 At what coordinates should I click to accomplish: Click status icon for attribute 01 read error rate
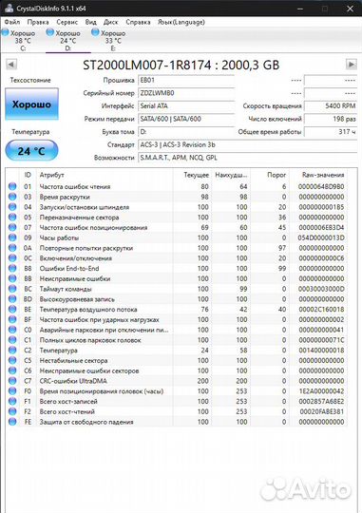12,186
